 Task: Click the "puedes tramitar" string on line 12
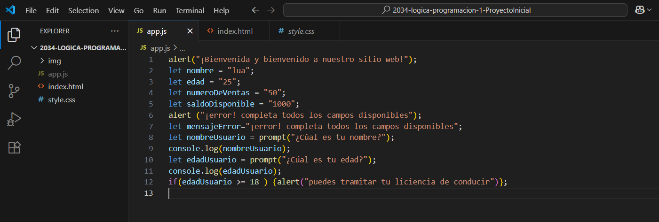[400, 182]
